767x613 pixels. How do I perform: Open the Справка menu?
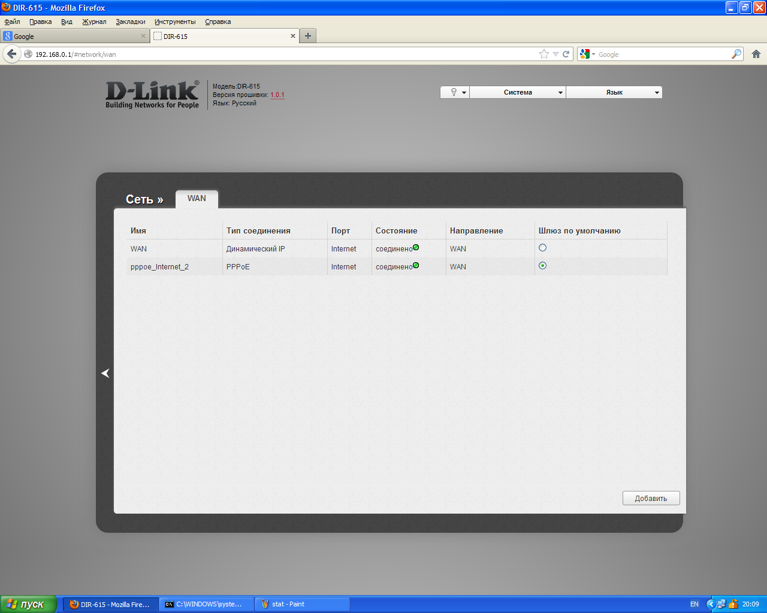click(218, 22)
